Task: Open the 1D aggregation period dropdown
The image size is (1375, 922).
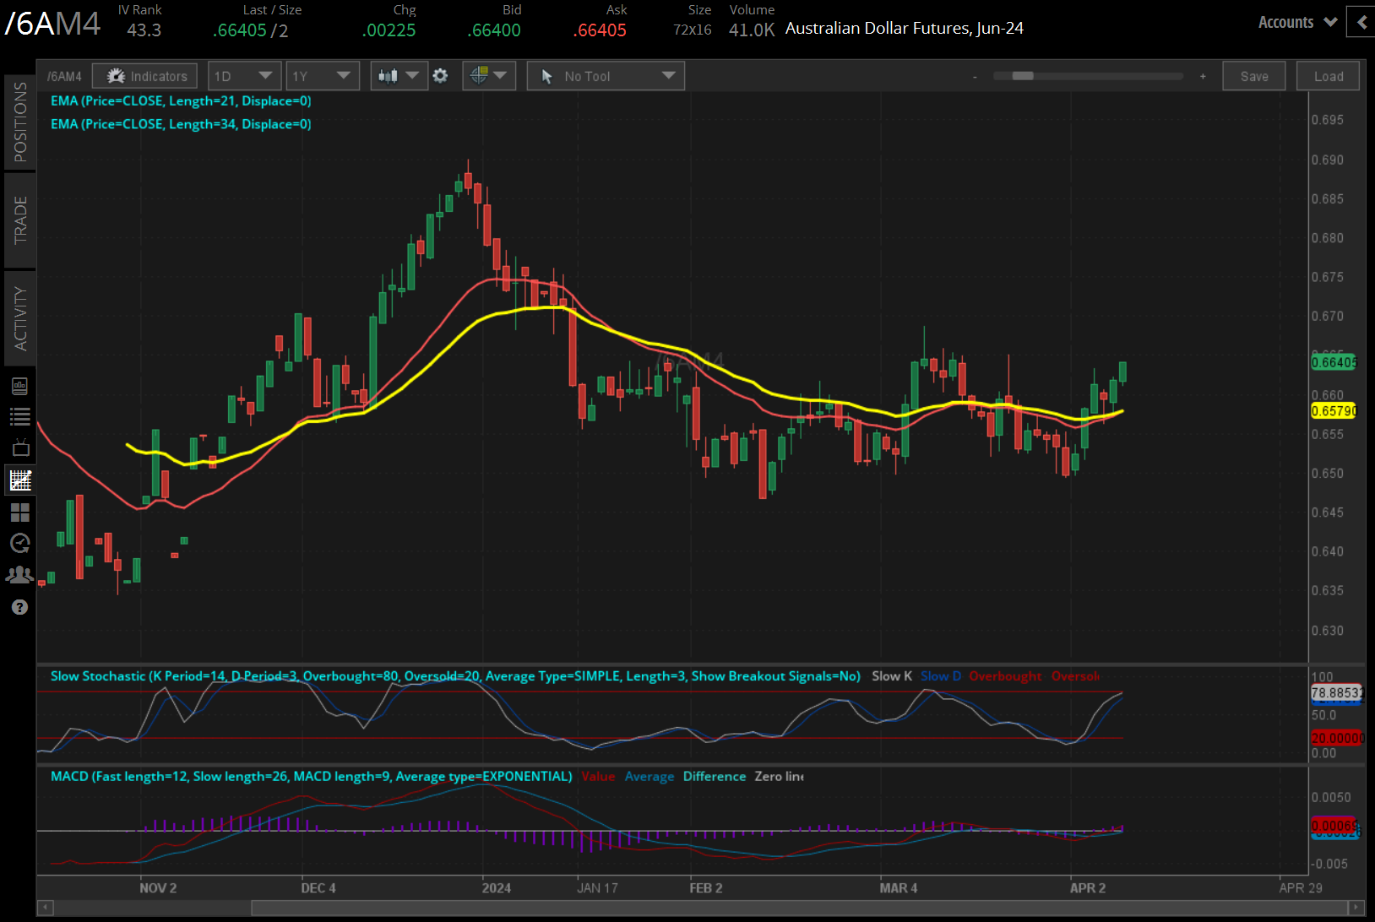Action: [x=243, y=76]
